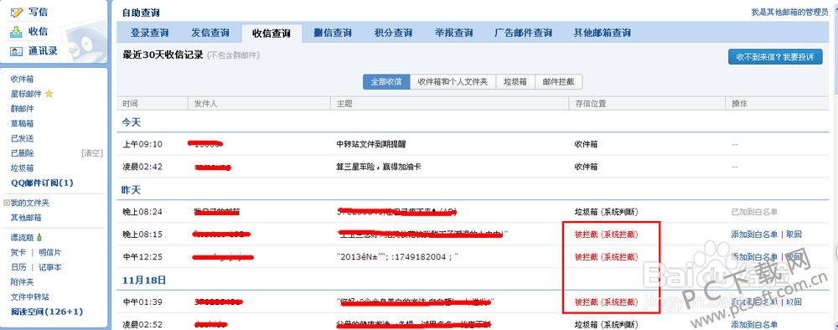Open 收信 to receive mail

click(38, 32)
